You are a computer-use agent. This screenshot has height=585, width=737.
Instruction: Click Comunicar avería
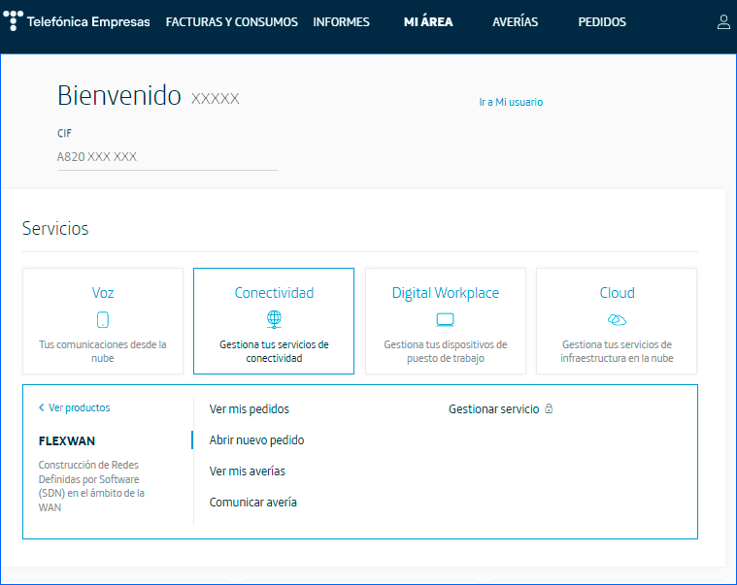coord(252,502)
